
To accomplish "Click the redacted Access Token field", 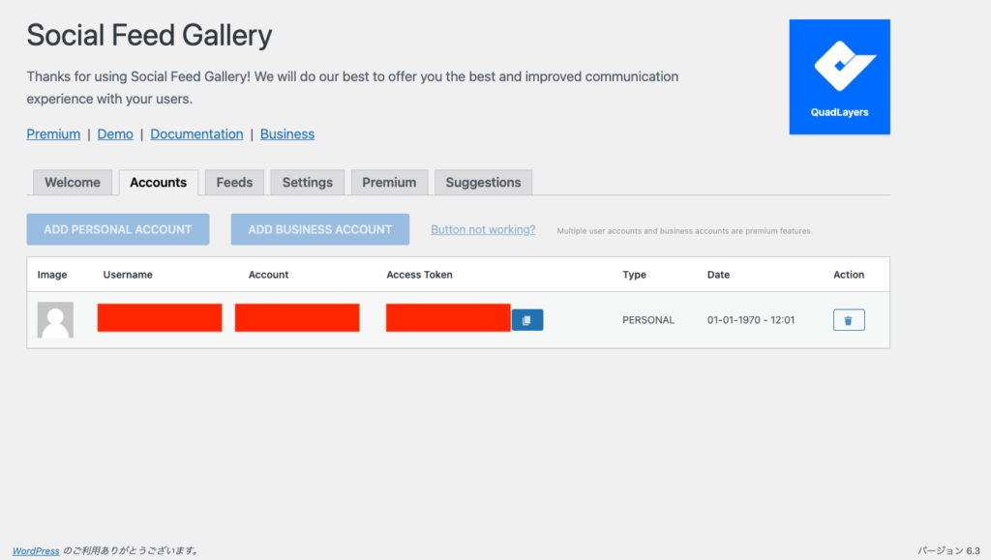I will (447, 317).
